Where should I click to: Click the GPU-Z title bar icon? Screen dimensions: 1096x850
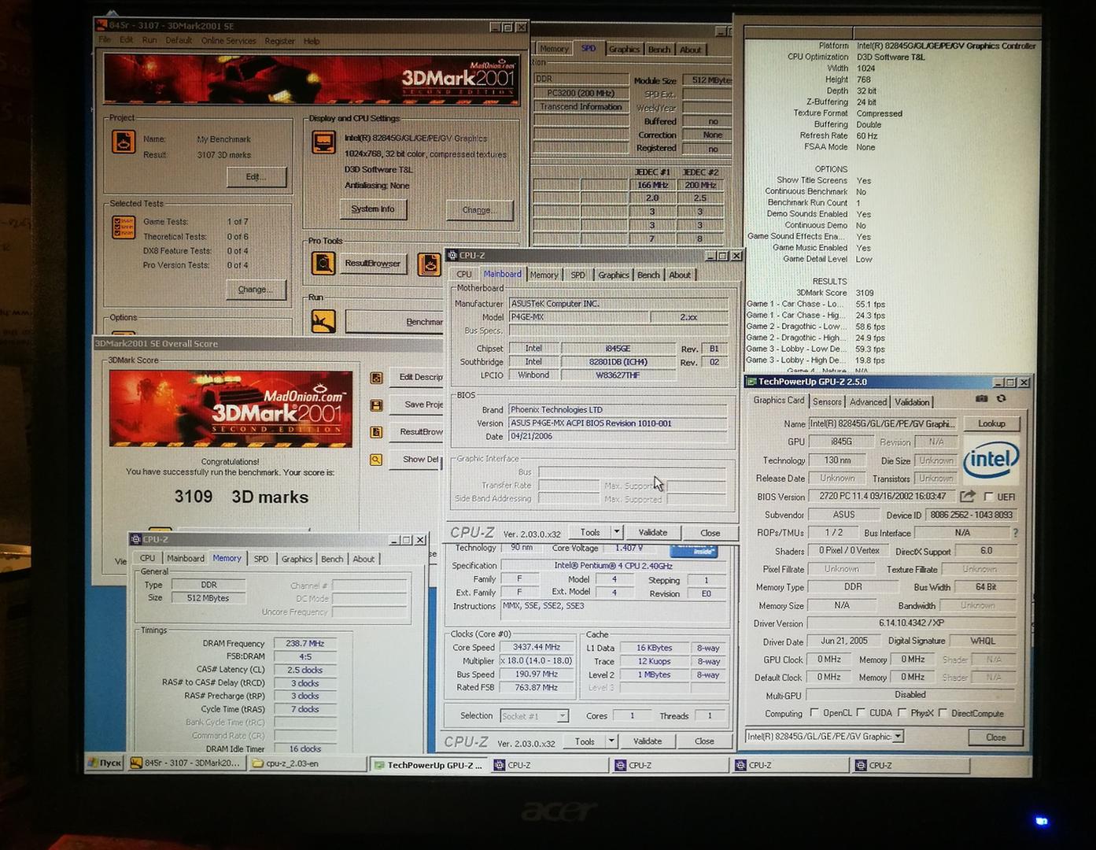coord(751,382)
